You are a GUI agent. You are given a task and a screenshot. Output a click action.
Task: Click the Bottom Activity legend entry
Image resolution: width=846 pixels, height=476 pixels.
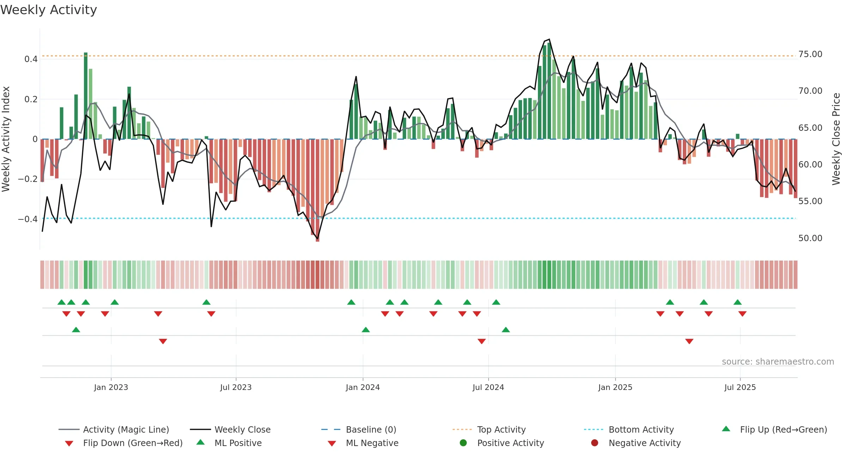click(x=629, y=429)
